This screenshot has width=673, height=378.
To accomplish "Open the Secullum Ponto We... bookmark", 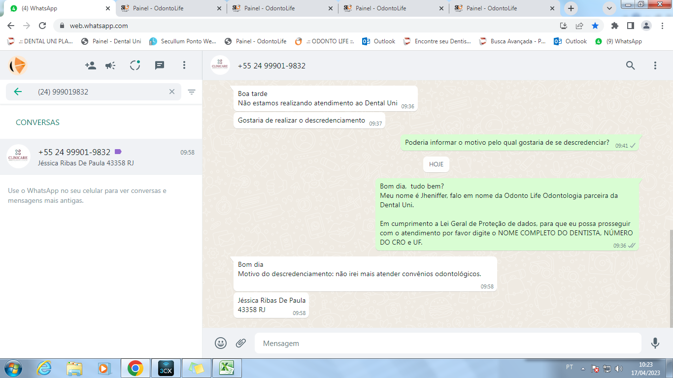I will [x=183, y=41].
